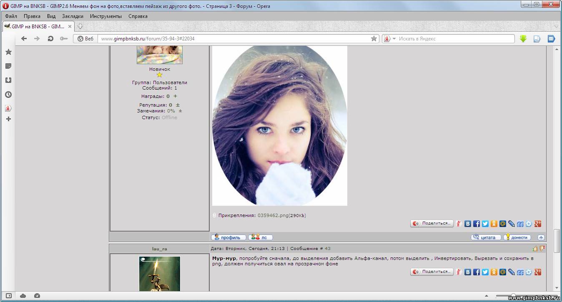Open the Downloads panel in the sidebar

pos(8,80)
